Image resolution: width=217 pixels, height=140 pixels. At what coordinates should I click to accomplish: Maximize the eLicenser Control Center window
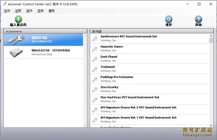[199, 4]
